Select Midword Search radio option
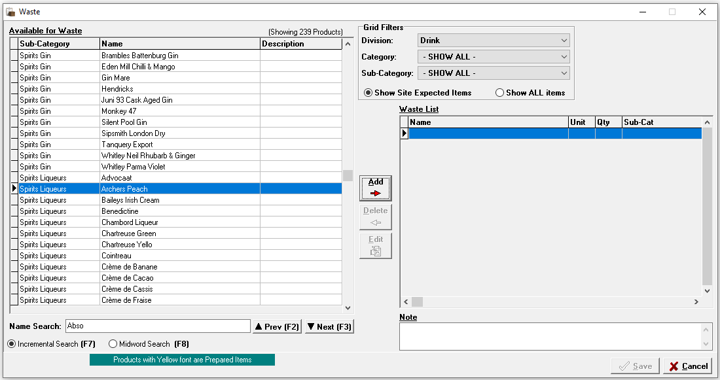This screenshot has width=720, height=380. coord(113,344)
